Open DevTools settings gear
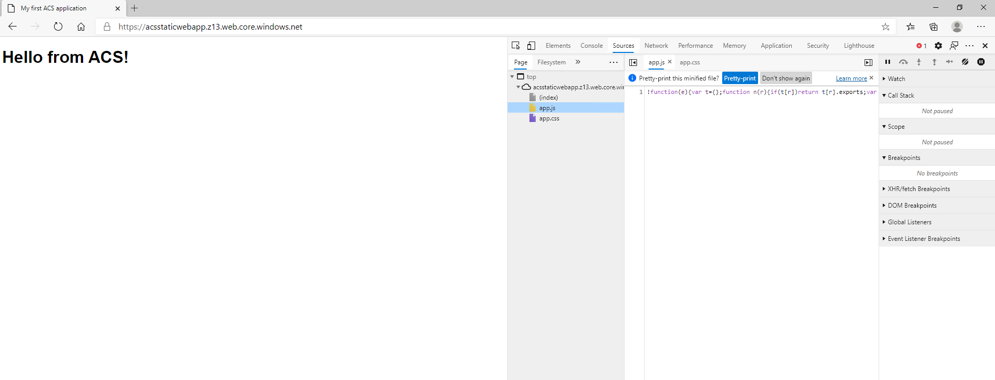Image resolution: width=995 pixels, height=380 pixels. [x=938, y=46]
